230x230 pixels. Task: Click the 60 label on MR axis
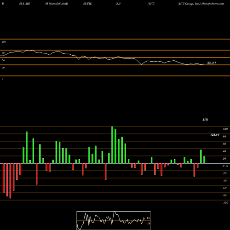click(x=224, y=144)
